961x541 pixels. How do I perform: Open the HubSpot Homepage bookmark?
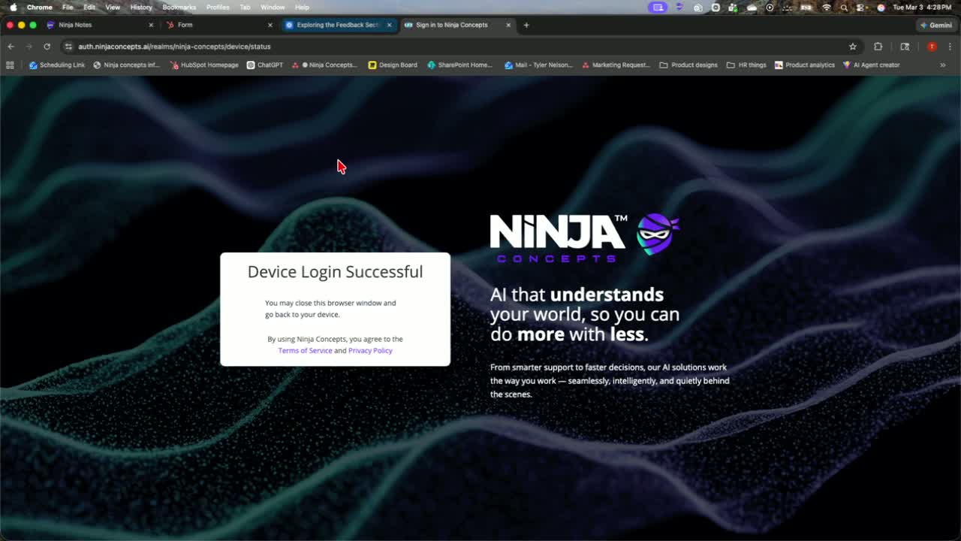204,65
